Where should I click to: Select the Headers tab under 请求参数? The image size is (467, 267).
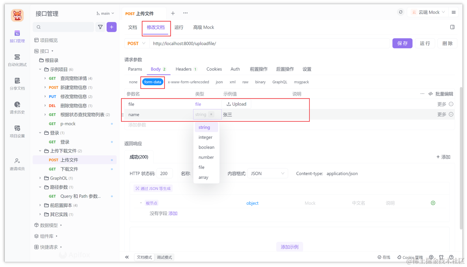tap(183, 69)
